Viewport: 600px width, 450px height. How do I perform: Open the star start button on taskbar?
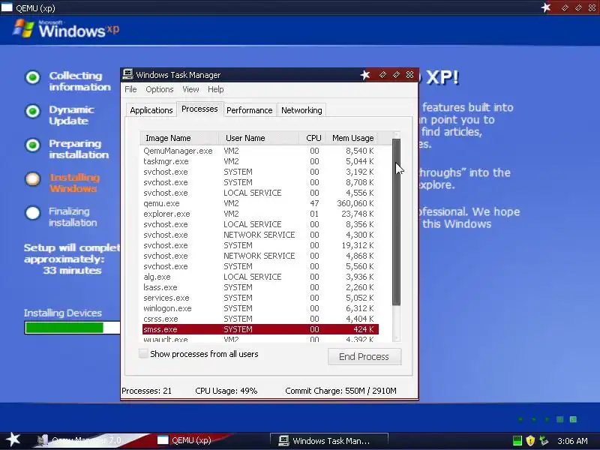tap(13, 439)
